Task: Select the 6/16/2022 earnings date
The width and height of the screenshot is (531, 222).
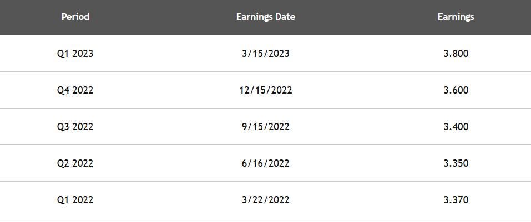Action: tap(265, 163)
